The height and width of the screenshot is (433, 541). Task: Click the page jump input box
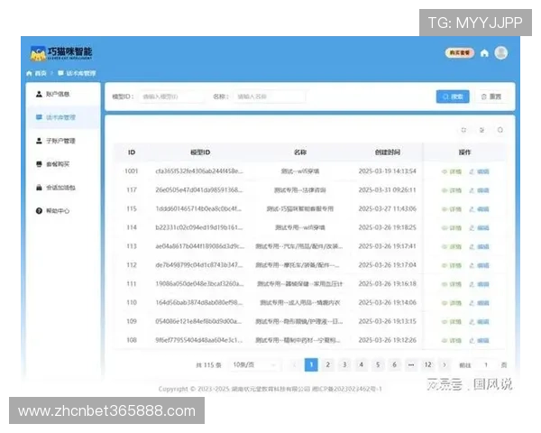pyautogui.click(x=486, y=365)
